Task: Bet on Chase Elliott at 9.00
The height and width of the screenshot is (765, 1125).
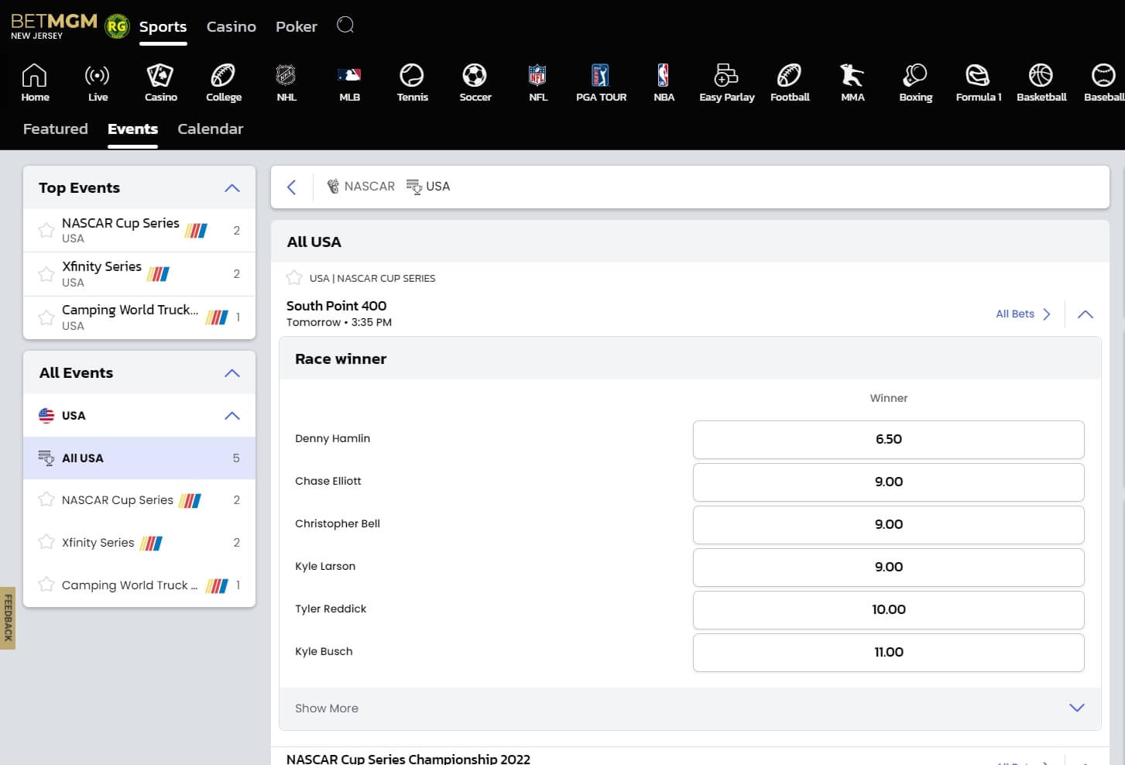Action: (888, 482)
